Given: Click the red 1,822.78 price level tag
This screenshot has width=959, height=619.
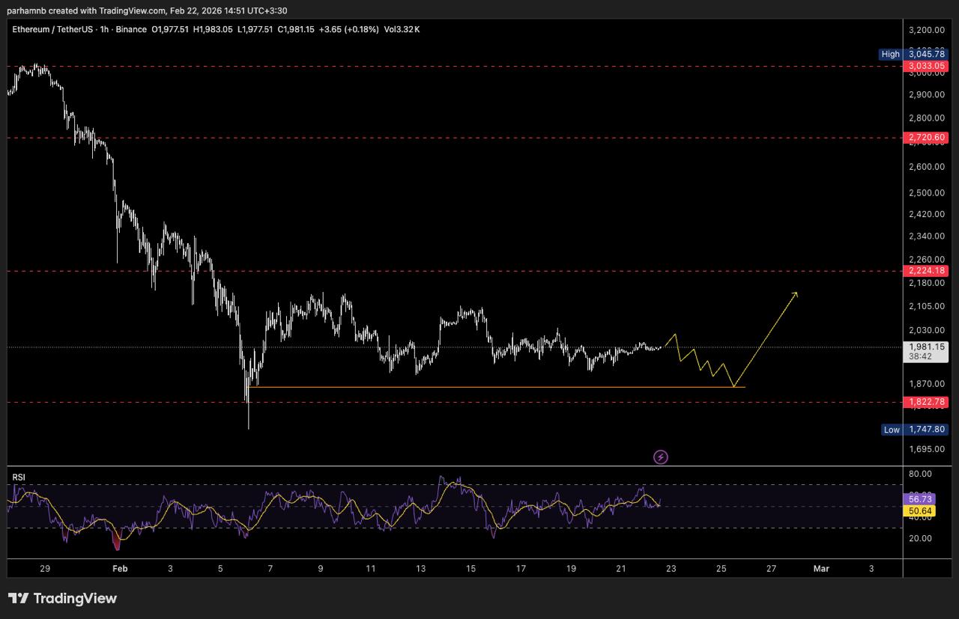Looking at the screenshot, I should tap(927, 402).
